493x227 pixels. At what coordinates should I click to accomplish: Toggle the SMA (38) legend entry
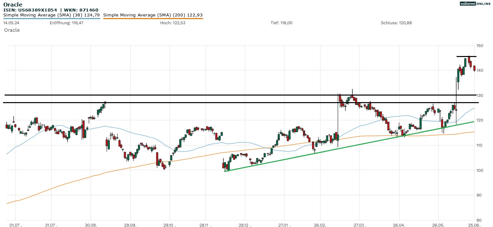(x=51, y=15)
